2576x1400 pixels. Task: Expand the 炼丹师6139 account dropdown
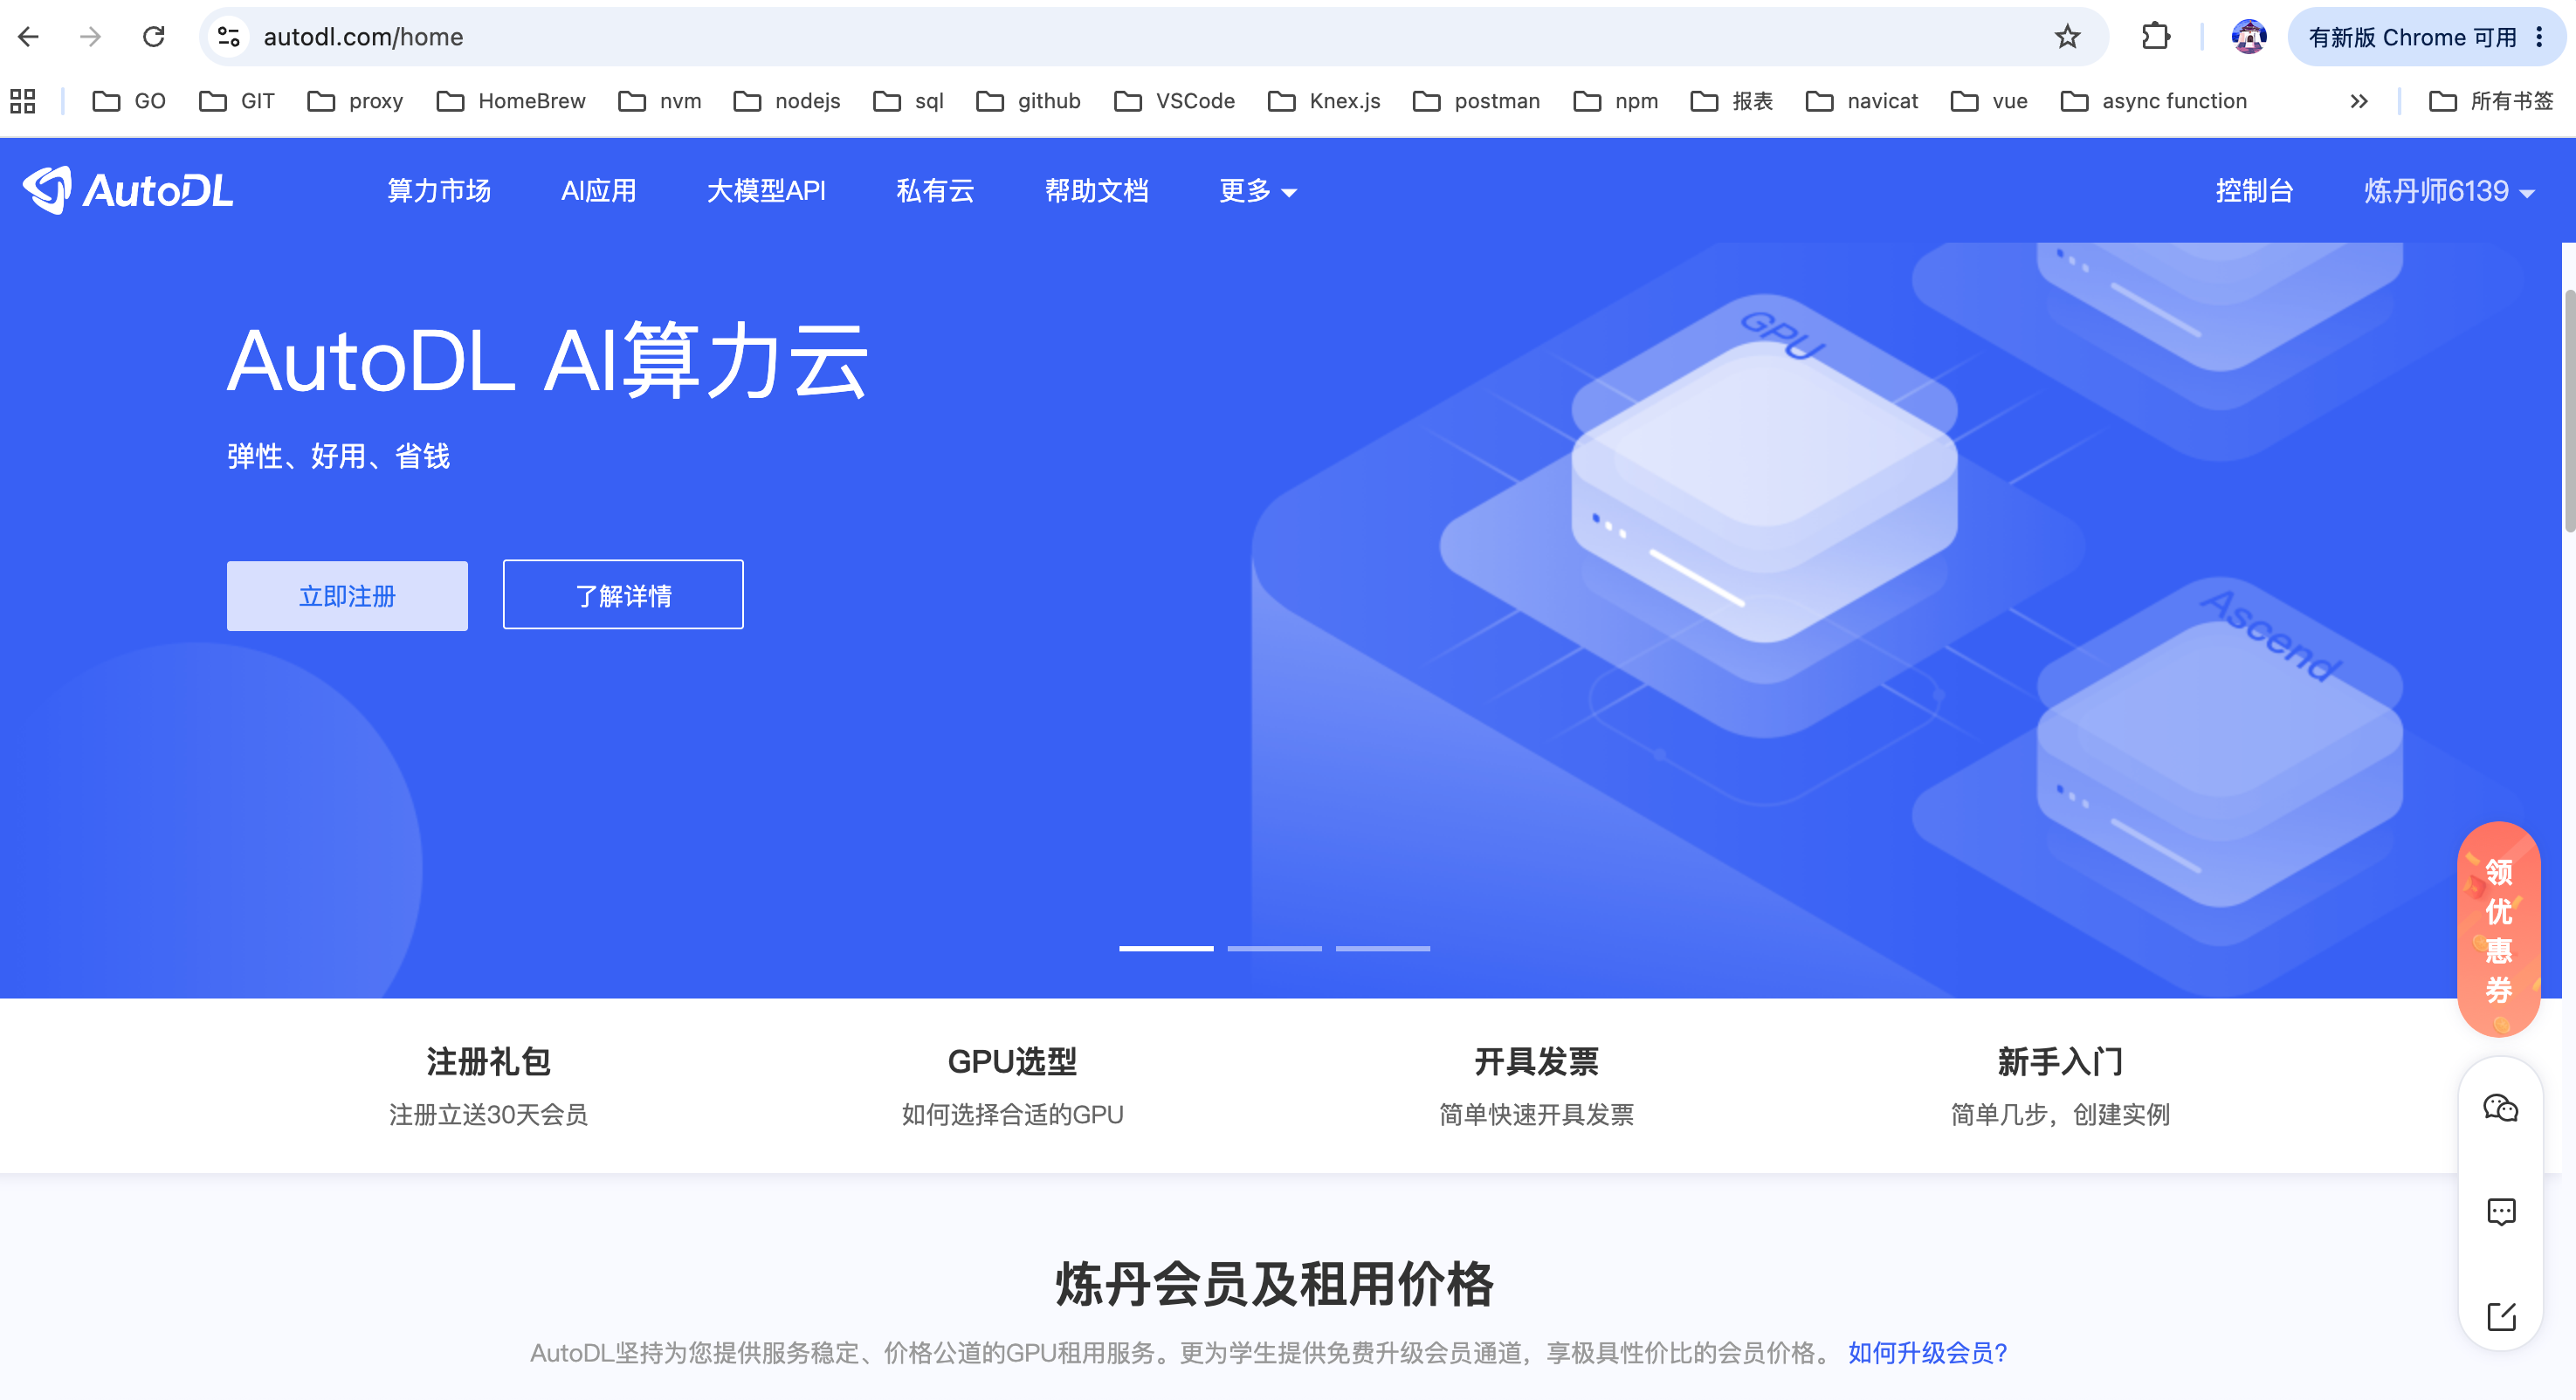tap(2448, 191)
